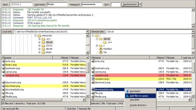The image size is (196, 110).
Task: Expand the local 32x32 folder
Action: (x=40, y=46)
